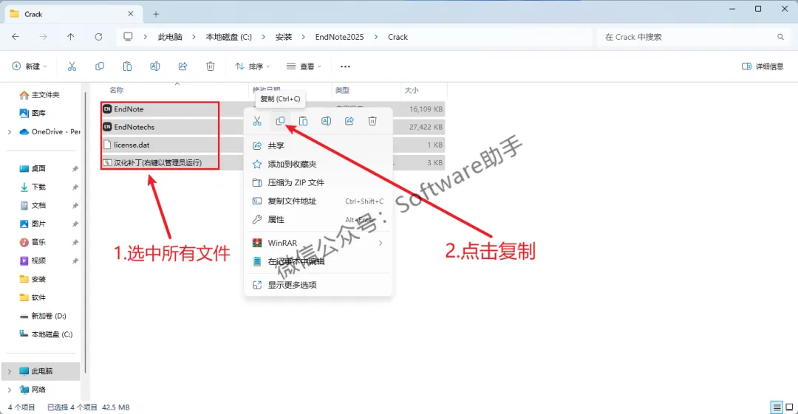Open the 排序 sort dropdown
Viewport: 798px width, 414px height.
(253, 66)
